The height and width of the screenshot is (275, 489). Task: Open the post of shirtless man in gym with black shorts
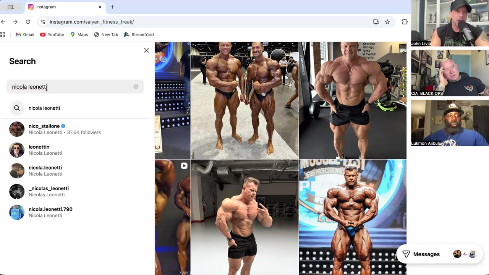pos(353,100)
